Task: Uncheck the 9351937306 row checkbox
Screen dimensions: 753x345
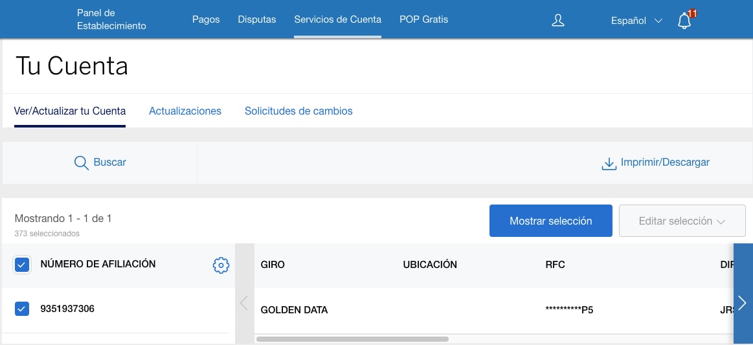Action: click(22, 309)
